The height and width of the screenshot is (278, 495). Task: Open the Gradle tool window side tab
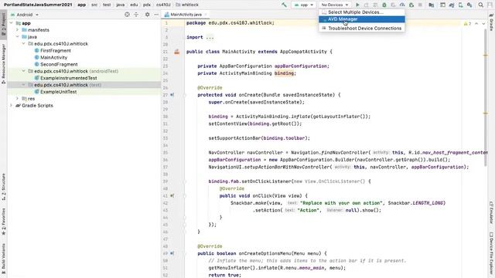tap(492, 22)
